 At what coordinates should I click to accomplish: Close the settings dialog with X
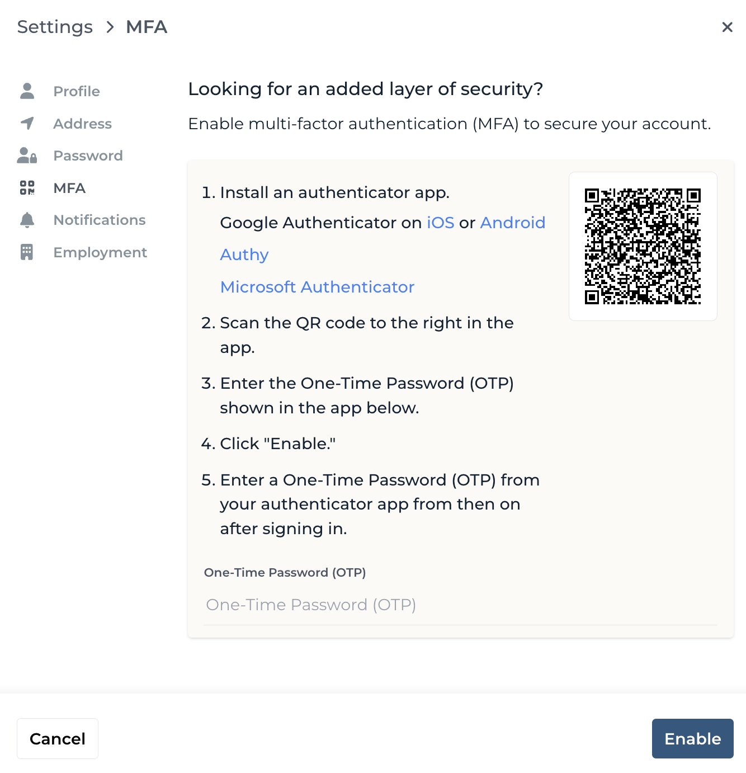pos(727,27)
